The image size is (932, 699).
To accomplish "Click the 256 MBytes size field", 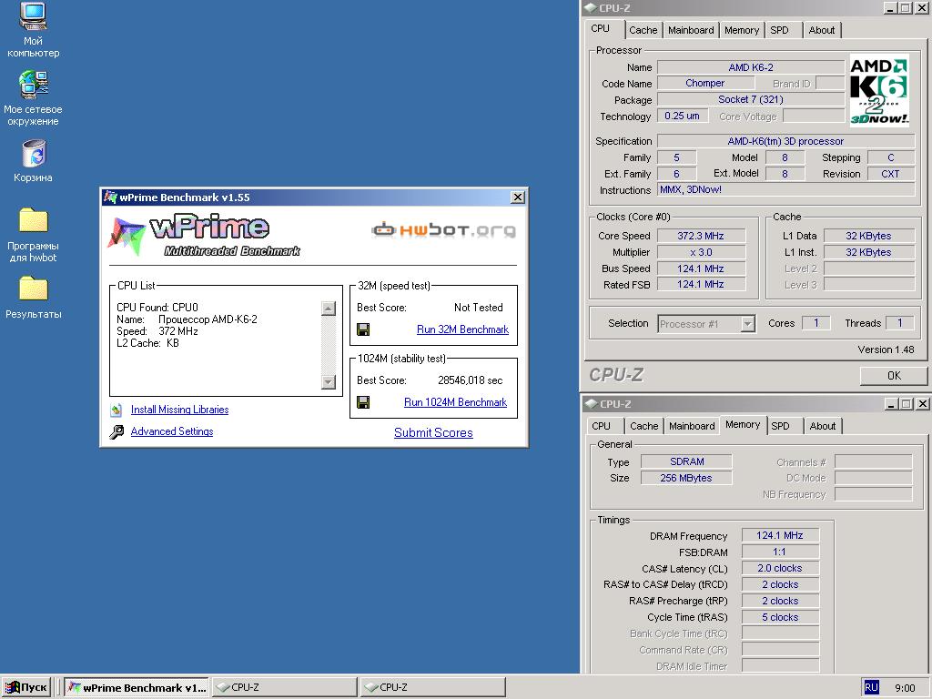I will [x=686, y=478].
